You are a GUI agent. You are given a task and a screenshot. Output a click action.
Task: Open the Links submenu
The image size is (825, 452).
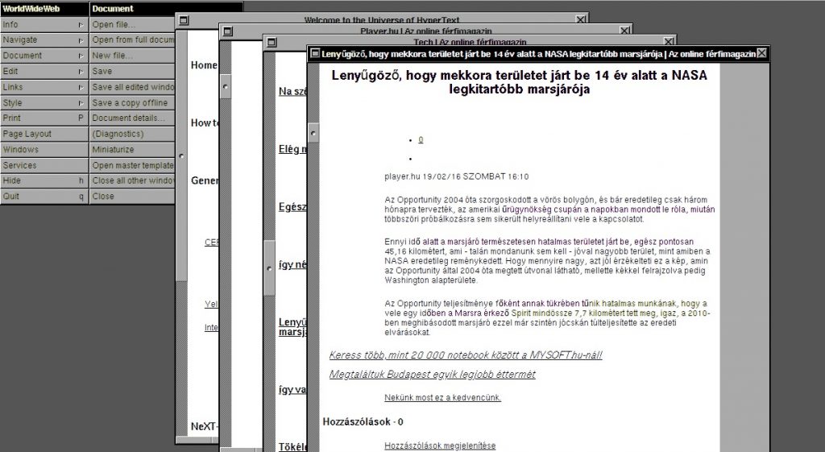pyautogui.click(x=44, y=87)
